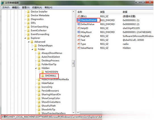Select the ValueName entry

87,48
